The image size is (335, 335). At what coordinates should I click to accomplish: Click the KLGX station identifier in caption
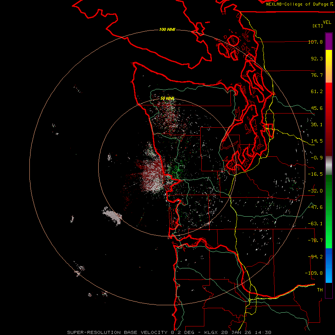click(211, 332)
